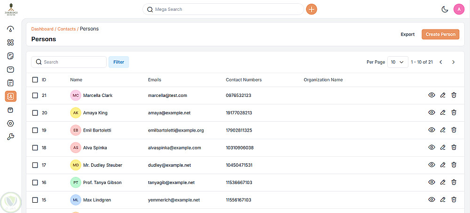The width and height of the screenshot is (470, 213).
Task: Open the Per Page dropdown
Action: 398,62
